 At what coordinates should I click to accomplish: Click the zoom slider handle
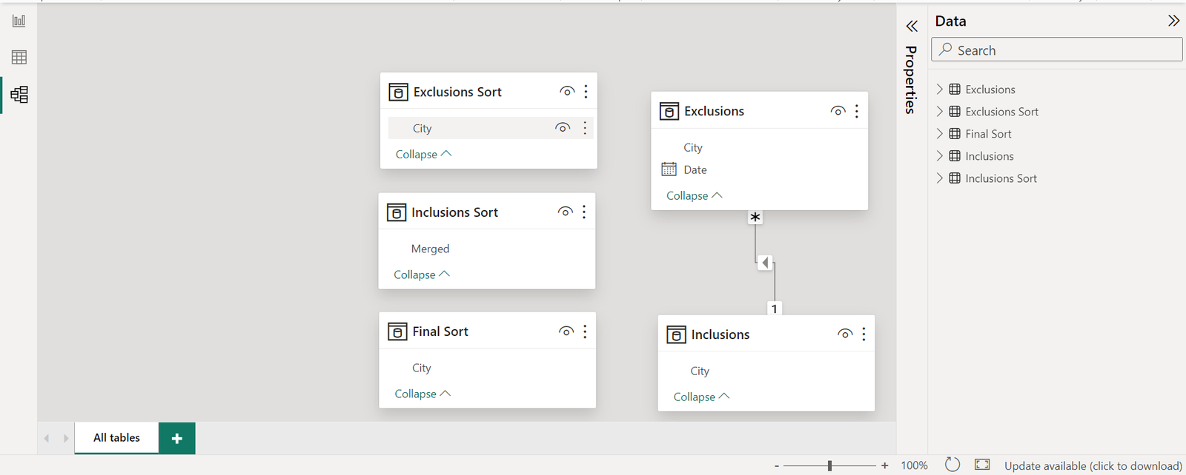coord(829,465)
